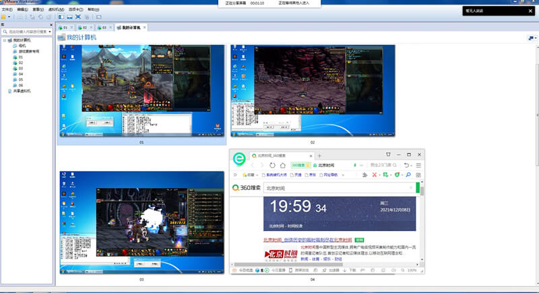Open the 编辑(E) menu

point(22,9)
